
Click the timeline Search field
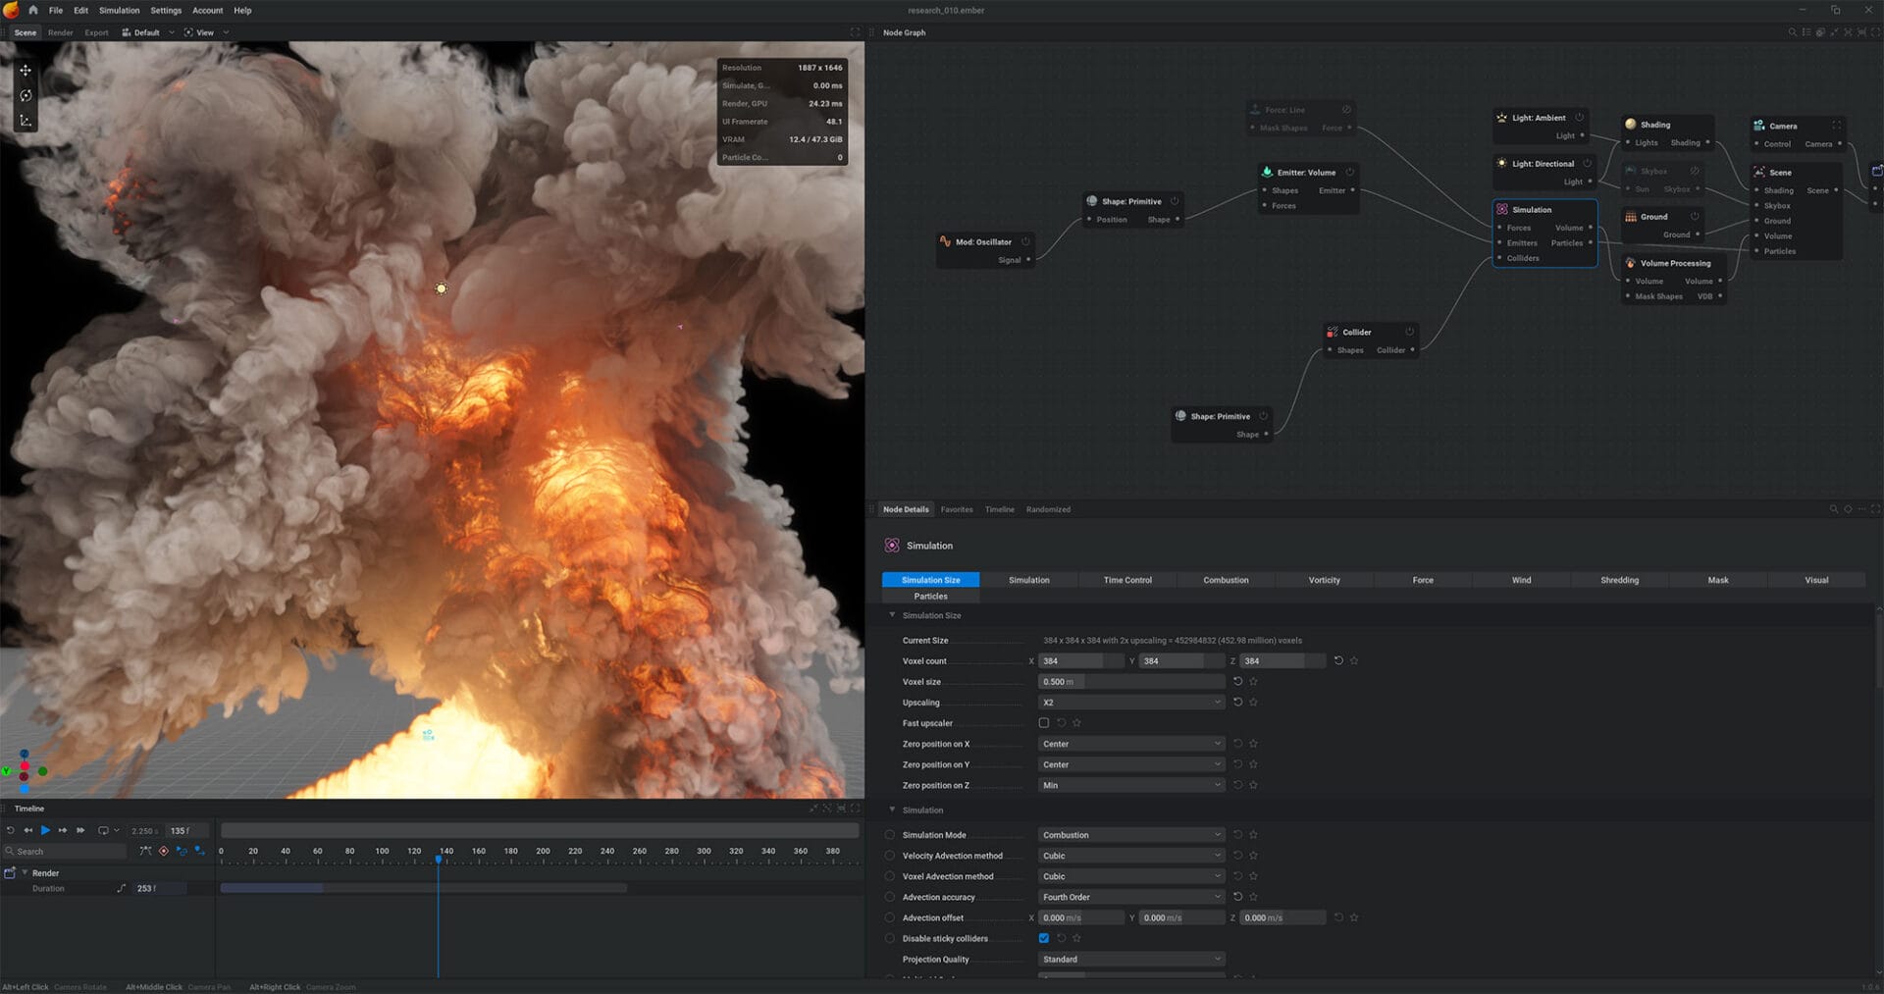coord(65,851)
